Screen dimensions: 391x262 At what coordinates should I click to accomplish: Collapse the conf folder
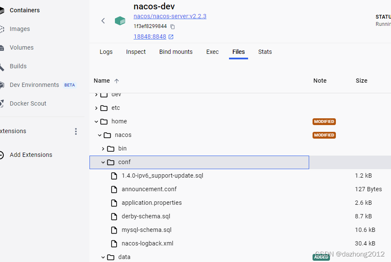coord(103,162)
